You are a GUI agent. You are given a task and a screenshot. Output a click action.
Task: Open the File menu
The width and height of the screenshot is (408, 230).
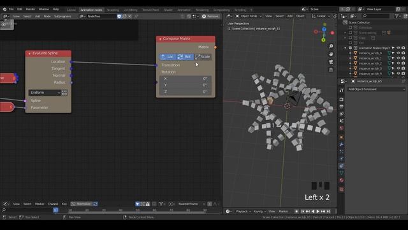11,9
